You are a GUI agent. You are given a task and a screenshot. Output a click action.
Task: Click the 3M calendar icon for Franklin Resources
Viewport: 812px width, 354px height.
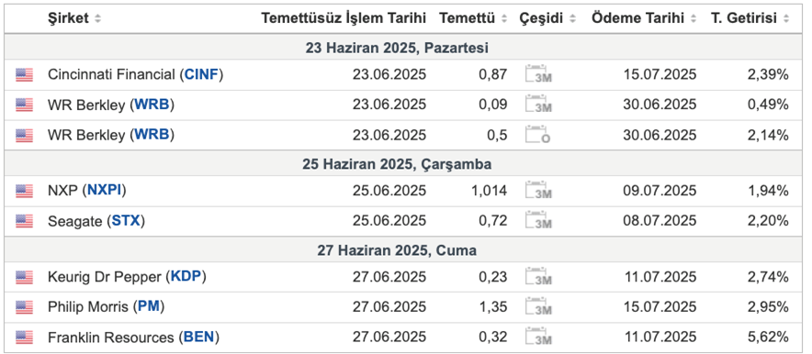coord(538,338)
